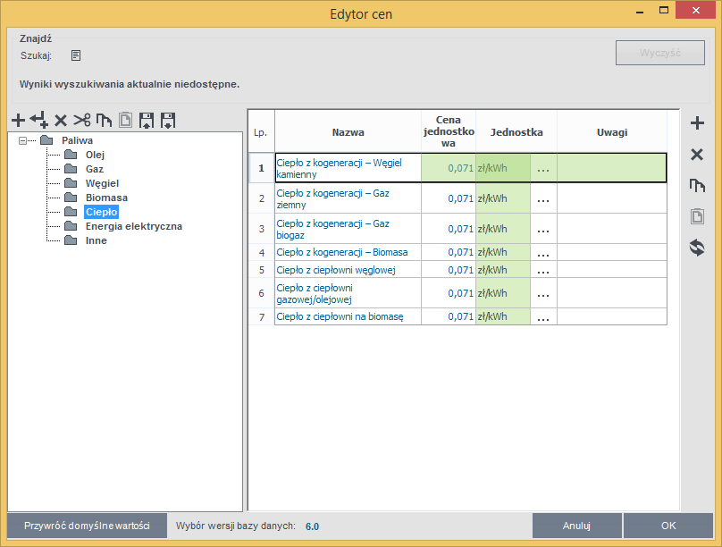Click the Wyczyść button

[659, 53]
